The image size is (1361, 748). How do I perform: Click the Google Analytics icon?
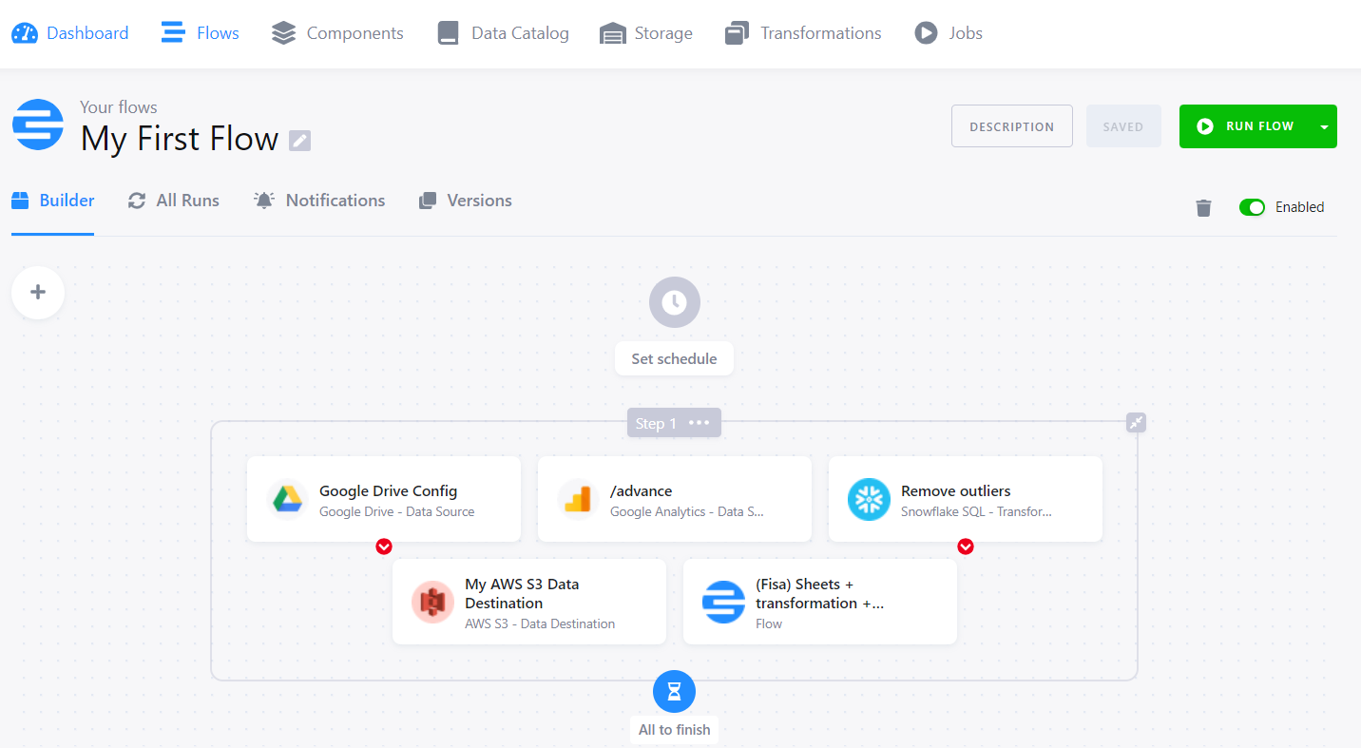point(578,499)
